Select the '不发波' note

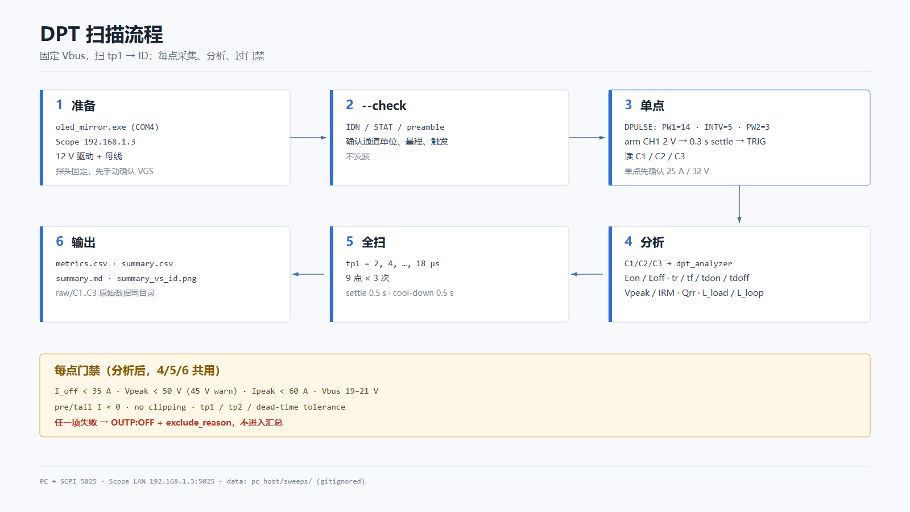pyautogui.click(x=358, y=156)
